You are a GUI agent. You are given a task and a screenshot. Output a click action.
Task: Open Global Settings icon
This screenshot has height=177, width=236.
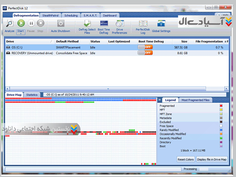(161, 24)
